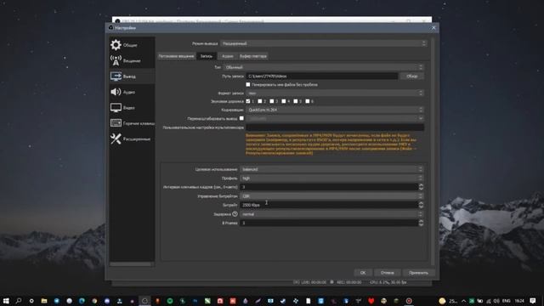Viewport: 544px width, 306px height.
Task: Click the B Frames value field
Action: pyautogui.click(x=329, y=223)
